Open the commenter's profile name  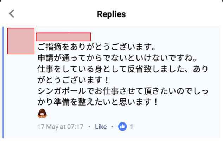[x=63, y=37]
